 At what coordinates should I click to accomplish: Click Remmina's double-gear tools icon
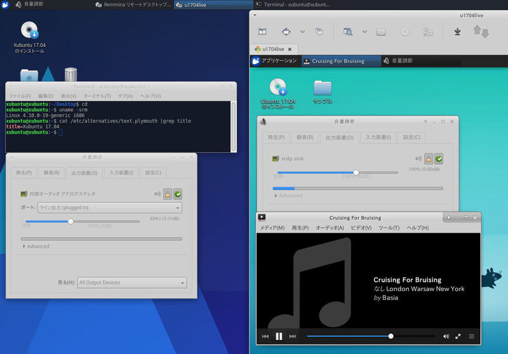[427, 32]
